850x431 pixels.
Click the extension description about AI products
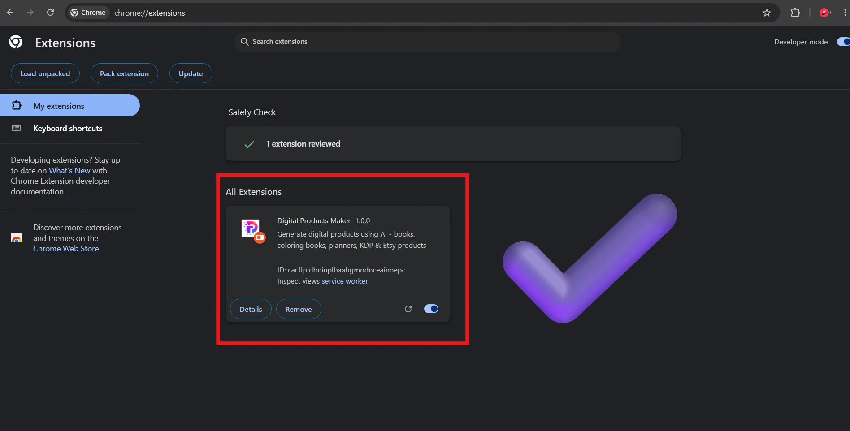(x=351, y=240)
